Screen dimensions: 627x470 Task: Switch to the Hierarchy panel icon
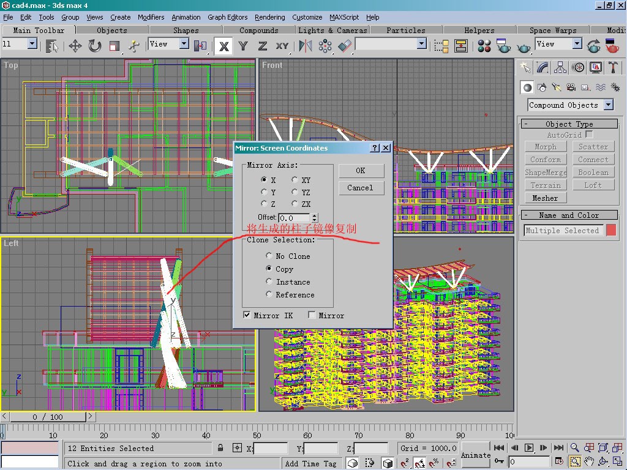pos(560,67)
